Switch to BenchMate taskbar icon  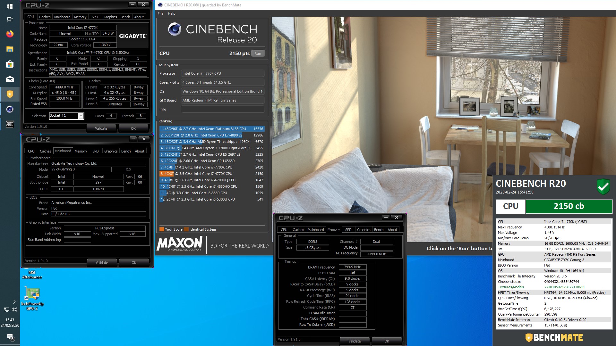(x=10, y=94)
